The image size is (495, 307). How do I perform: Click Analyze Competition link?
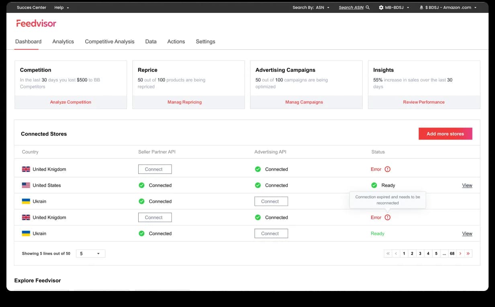(x=71, y=102)
